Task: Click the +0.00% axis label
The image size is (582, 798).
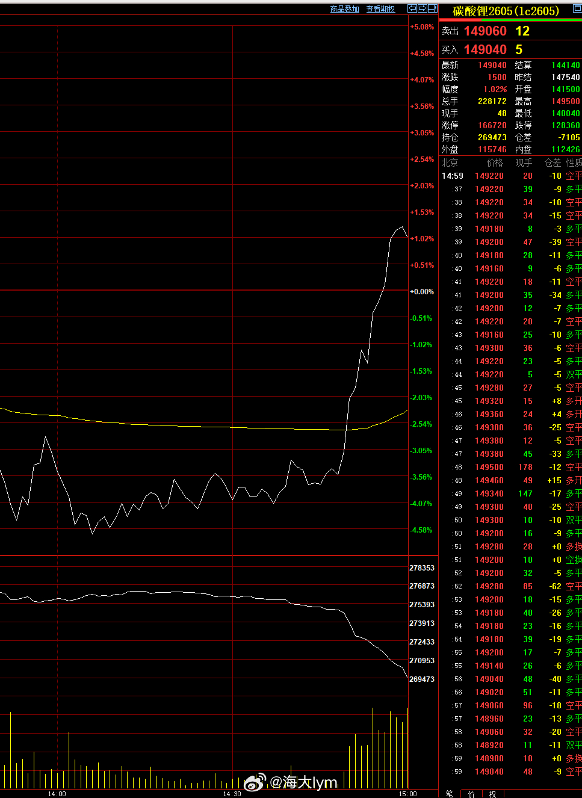Action: pos(422,292)
